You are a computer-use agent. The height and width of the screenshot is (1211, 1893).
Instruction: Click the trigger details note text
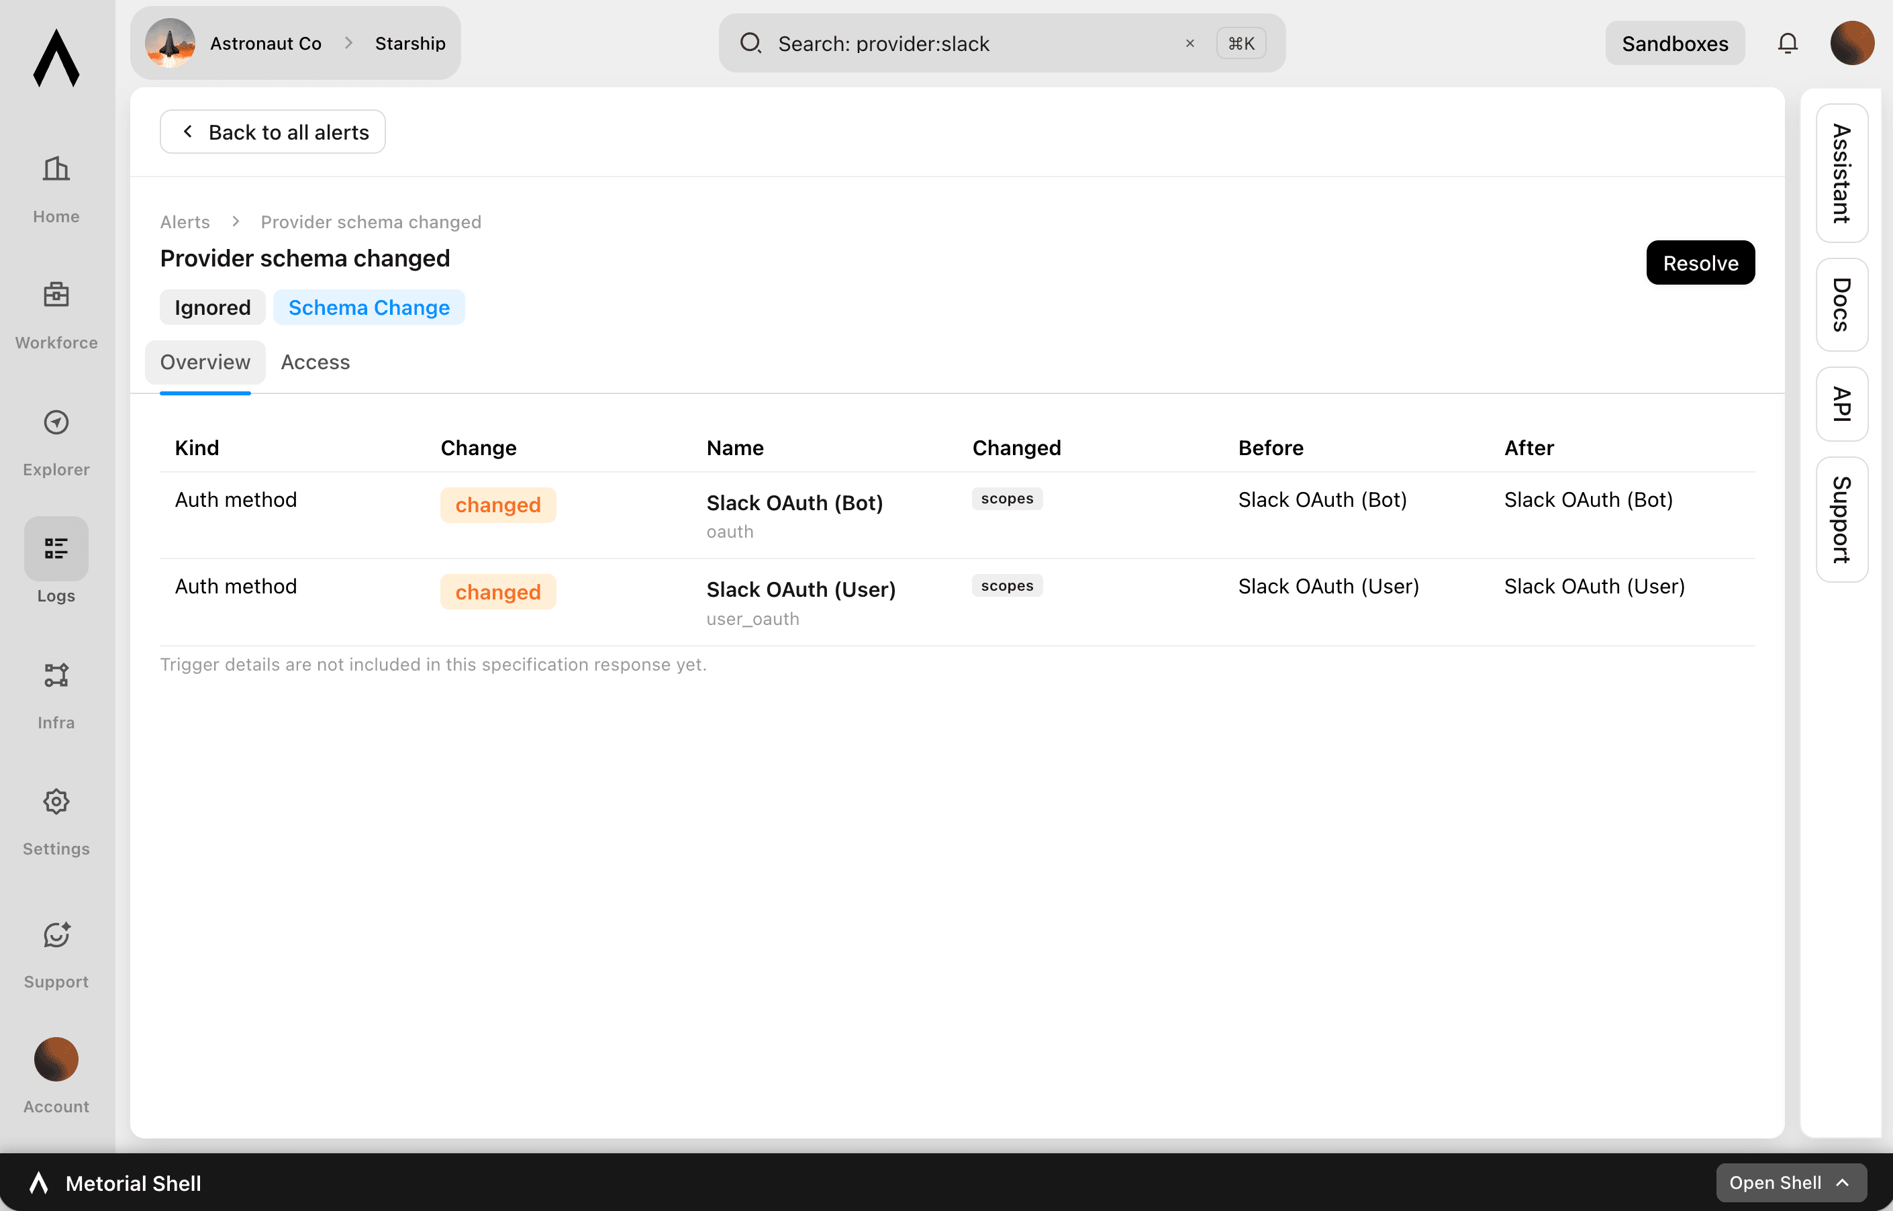tap(433, 665)
